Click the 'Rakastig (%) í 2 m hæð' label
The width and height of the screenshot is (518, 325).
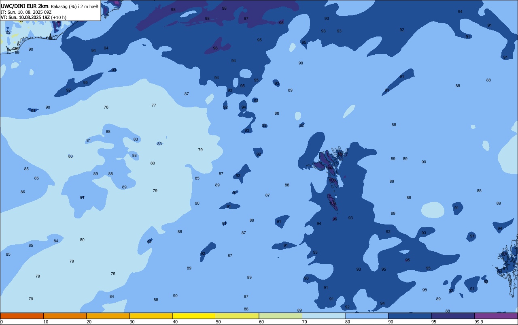pyautogui.click(x=74, y=6)
